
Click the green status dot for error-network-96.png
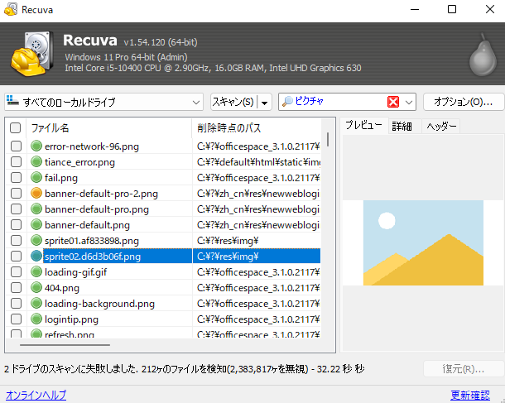[x=36, y=146]
